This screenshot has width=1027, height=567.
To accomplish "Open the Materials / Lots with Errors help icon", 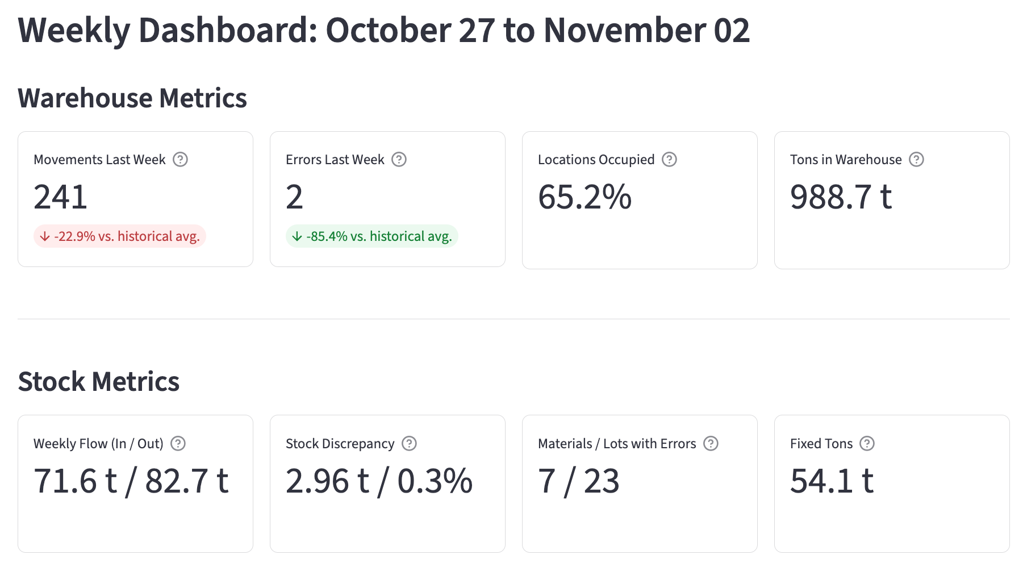I will [x=709, y=444].
